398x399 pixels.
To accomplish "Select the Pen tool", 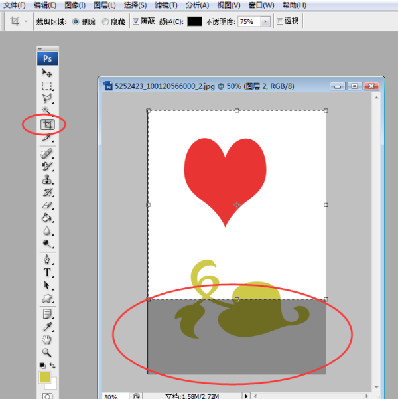I will click(x=47, y=259).
